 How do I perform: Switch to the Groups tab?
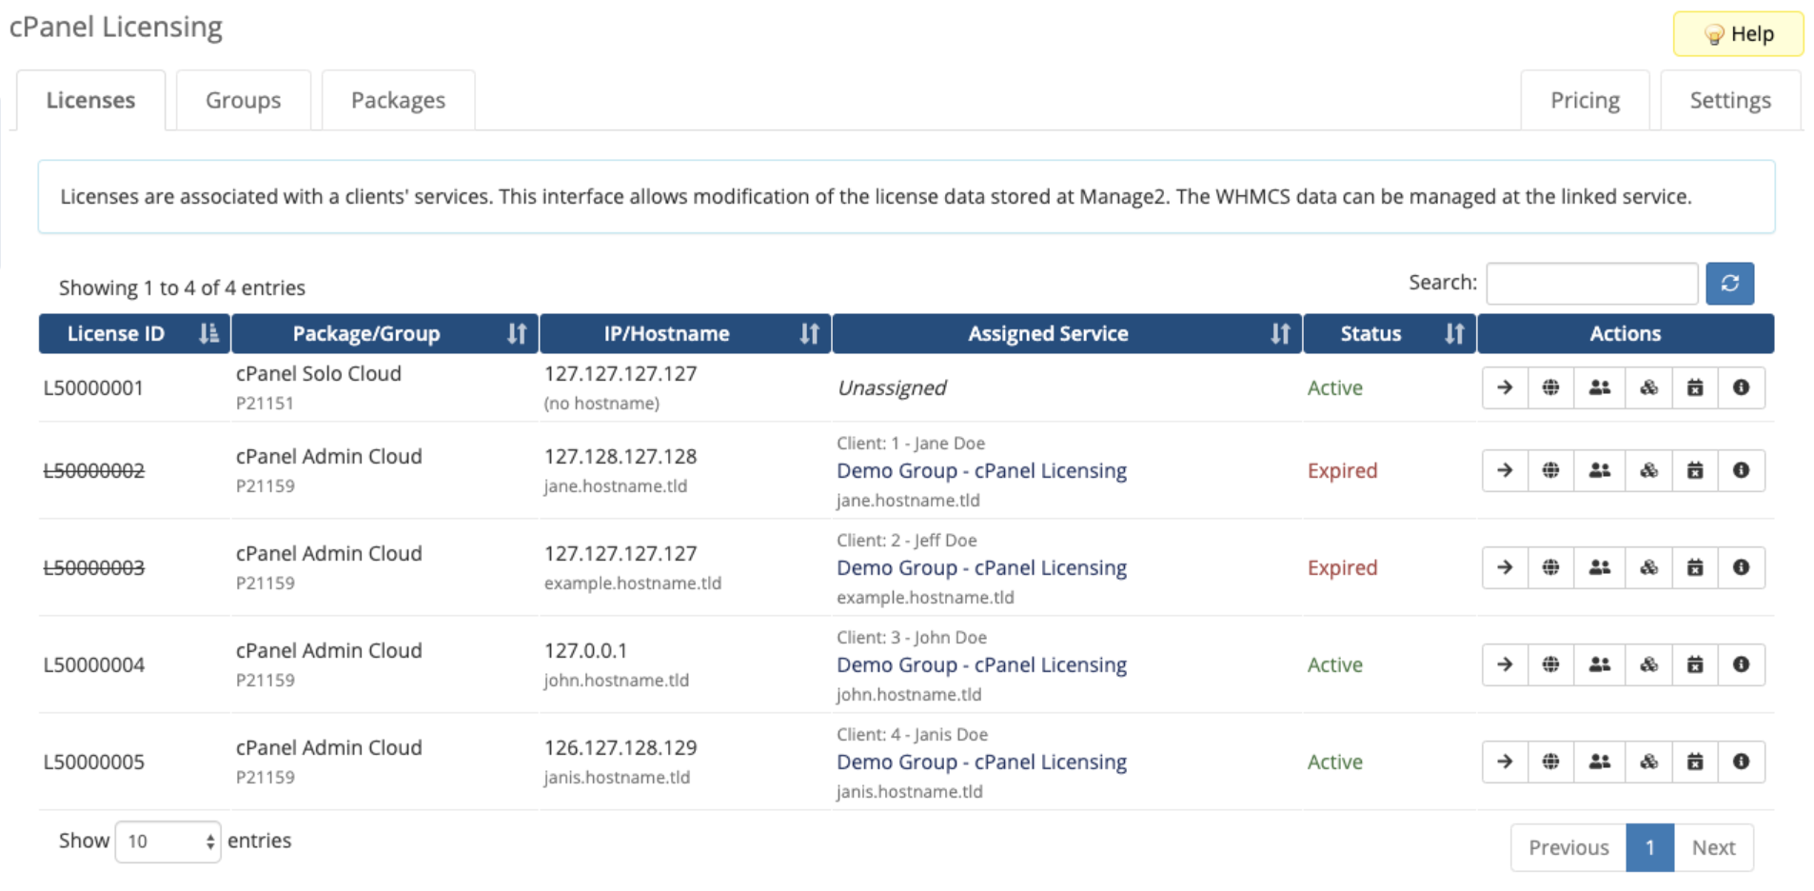pos(244,100)
